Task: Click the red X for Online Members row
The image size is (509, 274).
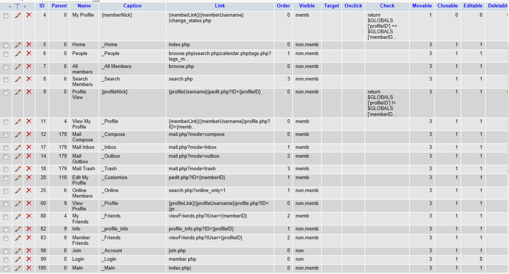Action: pyautogui.click(x=29, y=191)
